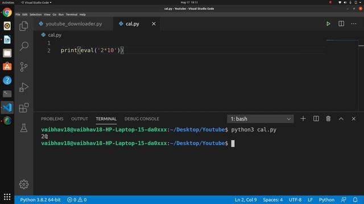364x204 pixels.
Task: Show Applications grid in dock
Action: [7, 197]
